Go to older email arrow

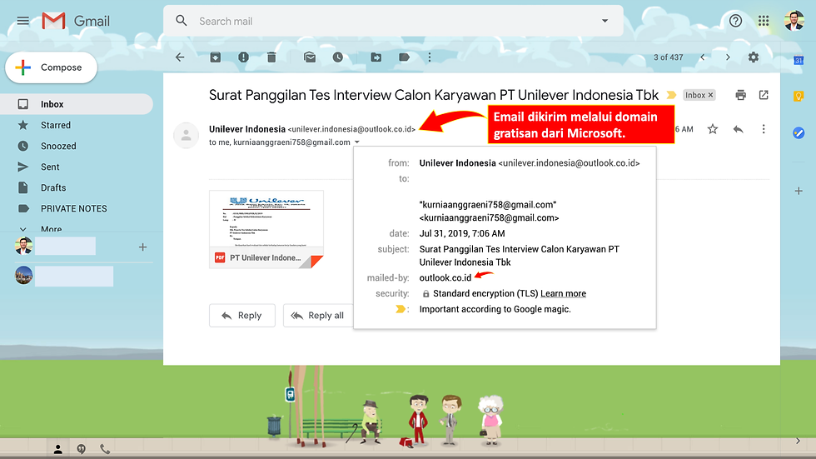click(x=728, y=57)
